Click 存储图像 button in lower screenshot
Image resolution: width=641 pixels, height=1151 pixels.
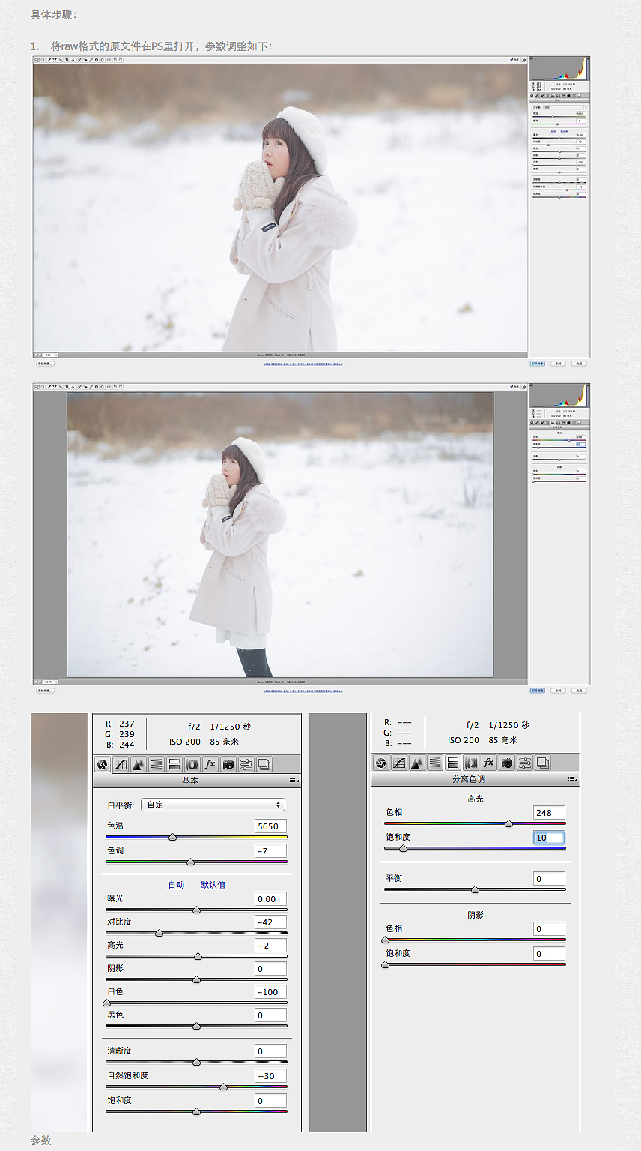point(45,691)
